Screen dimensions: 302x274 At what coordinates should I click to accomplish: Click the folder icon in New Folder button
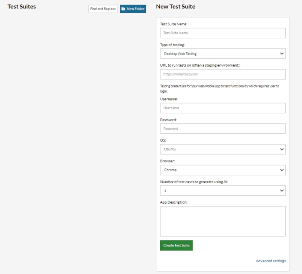click(x=123, y=9)
